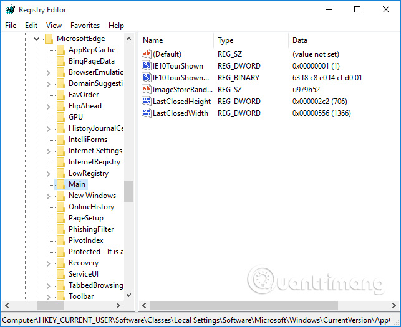401x327 pixels.
Task: Collapse the MicrosoftEdge key
Action: point(36,39)
